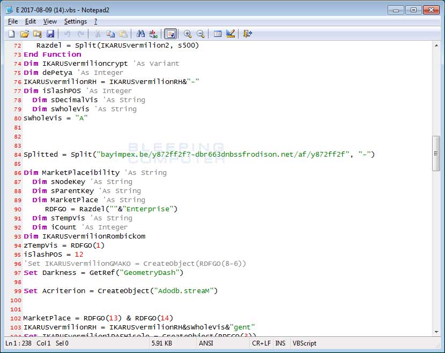Click line number 84 in the margin
Image resolution: width=445 pixels, height=353 pixels.
pyautogui.click(x=18, y=155)
